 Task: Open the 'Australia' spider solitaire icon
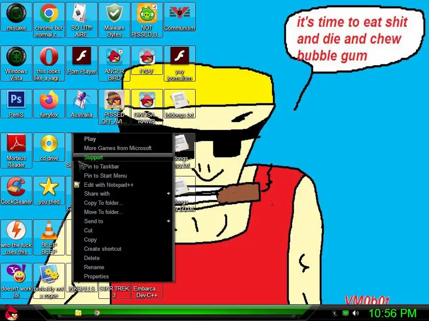click(82, 104)
